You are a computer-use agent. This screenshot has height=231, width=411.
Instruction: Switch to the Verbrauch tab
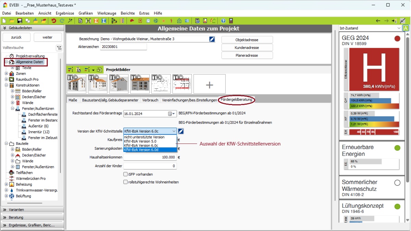point(150,100)
